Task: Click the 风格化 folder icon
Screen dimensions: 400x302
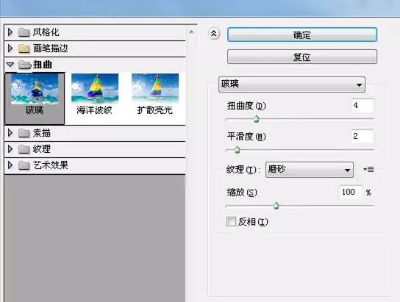Action: coord(24,32)
